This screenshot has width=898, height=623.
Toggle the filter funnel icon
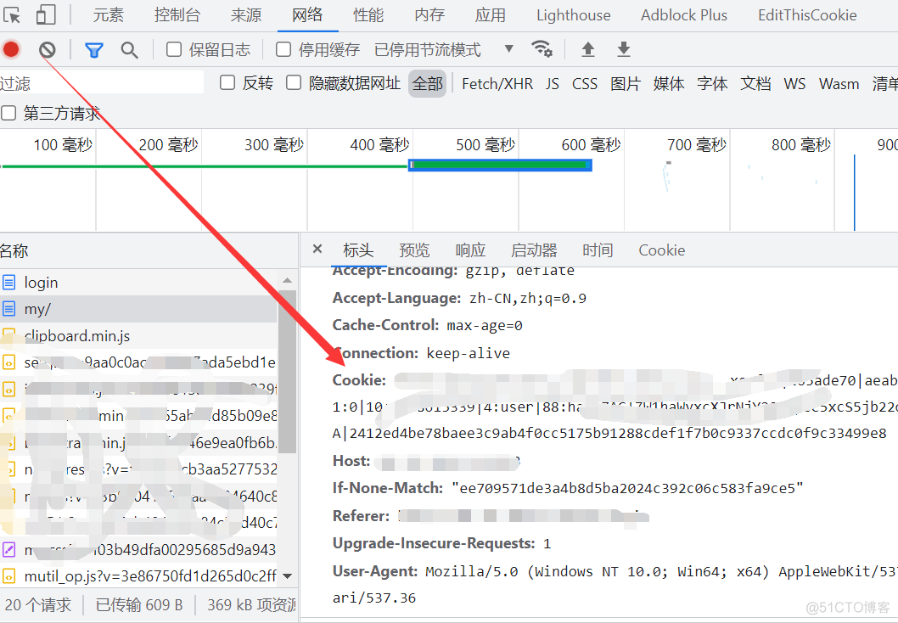[94, 50]
